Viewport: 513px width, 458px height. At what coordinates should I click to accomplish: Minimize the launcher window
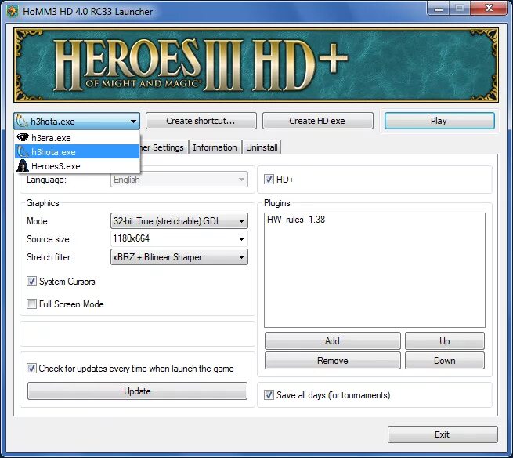pos(439,9)
